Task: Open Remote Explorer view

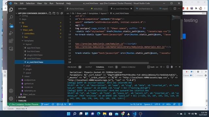Action: 11,49
